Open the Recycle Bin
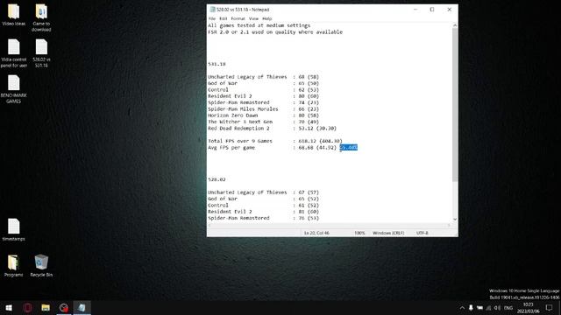561x315 pixels. (41, 266)
